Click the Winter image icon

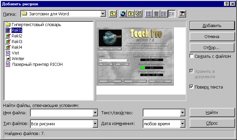(x=8, y=58)
